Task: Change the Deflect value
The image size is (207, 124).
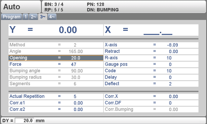Action: 170,84
